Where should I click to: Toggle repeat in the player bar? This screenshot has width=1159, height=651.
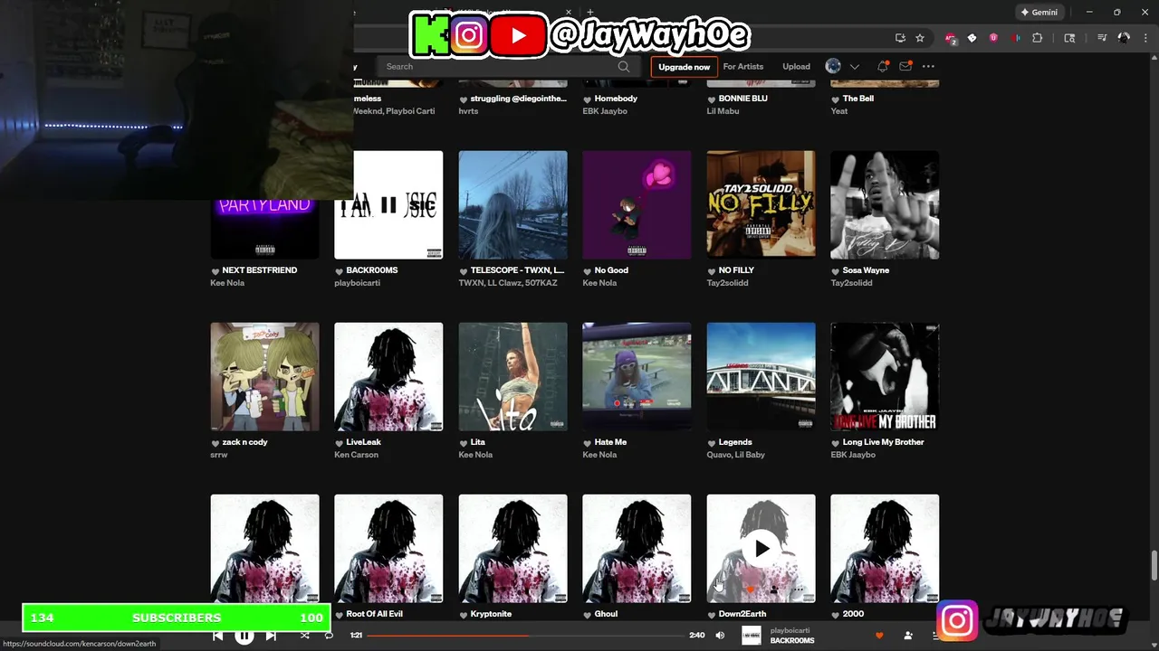tap(329, 636)
